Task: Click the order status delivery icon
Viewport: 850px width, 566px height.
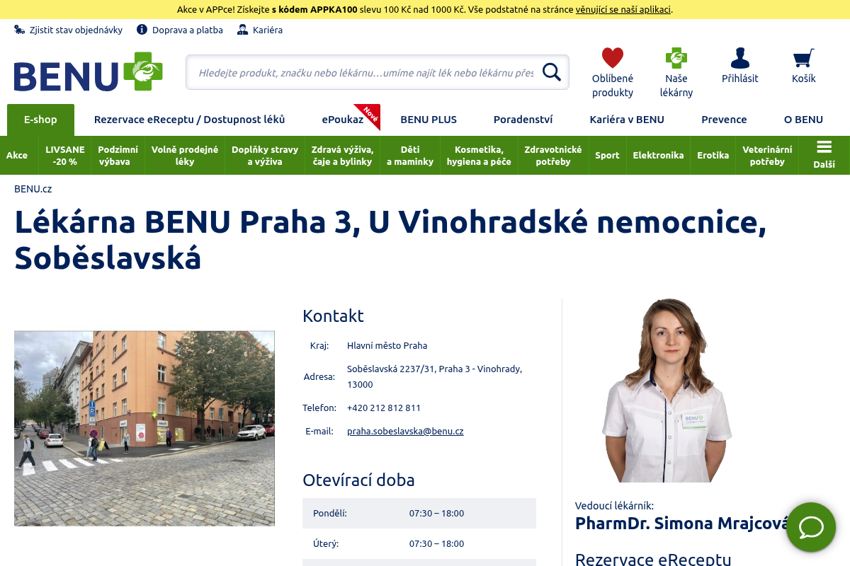Action: (20, 30)
